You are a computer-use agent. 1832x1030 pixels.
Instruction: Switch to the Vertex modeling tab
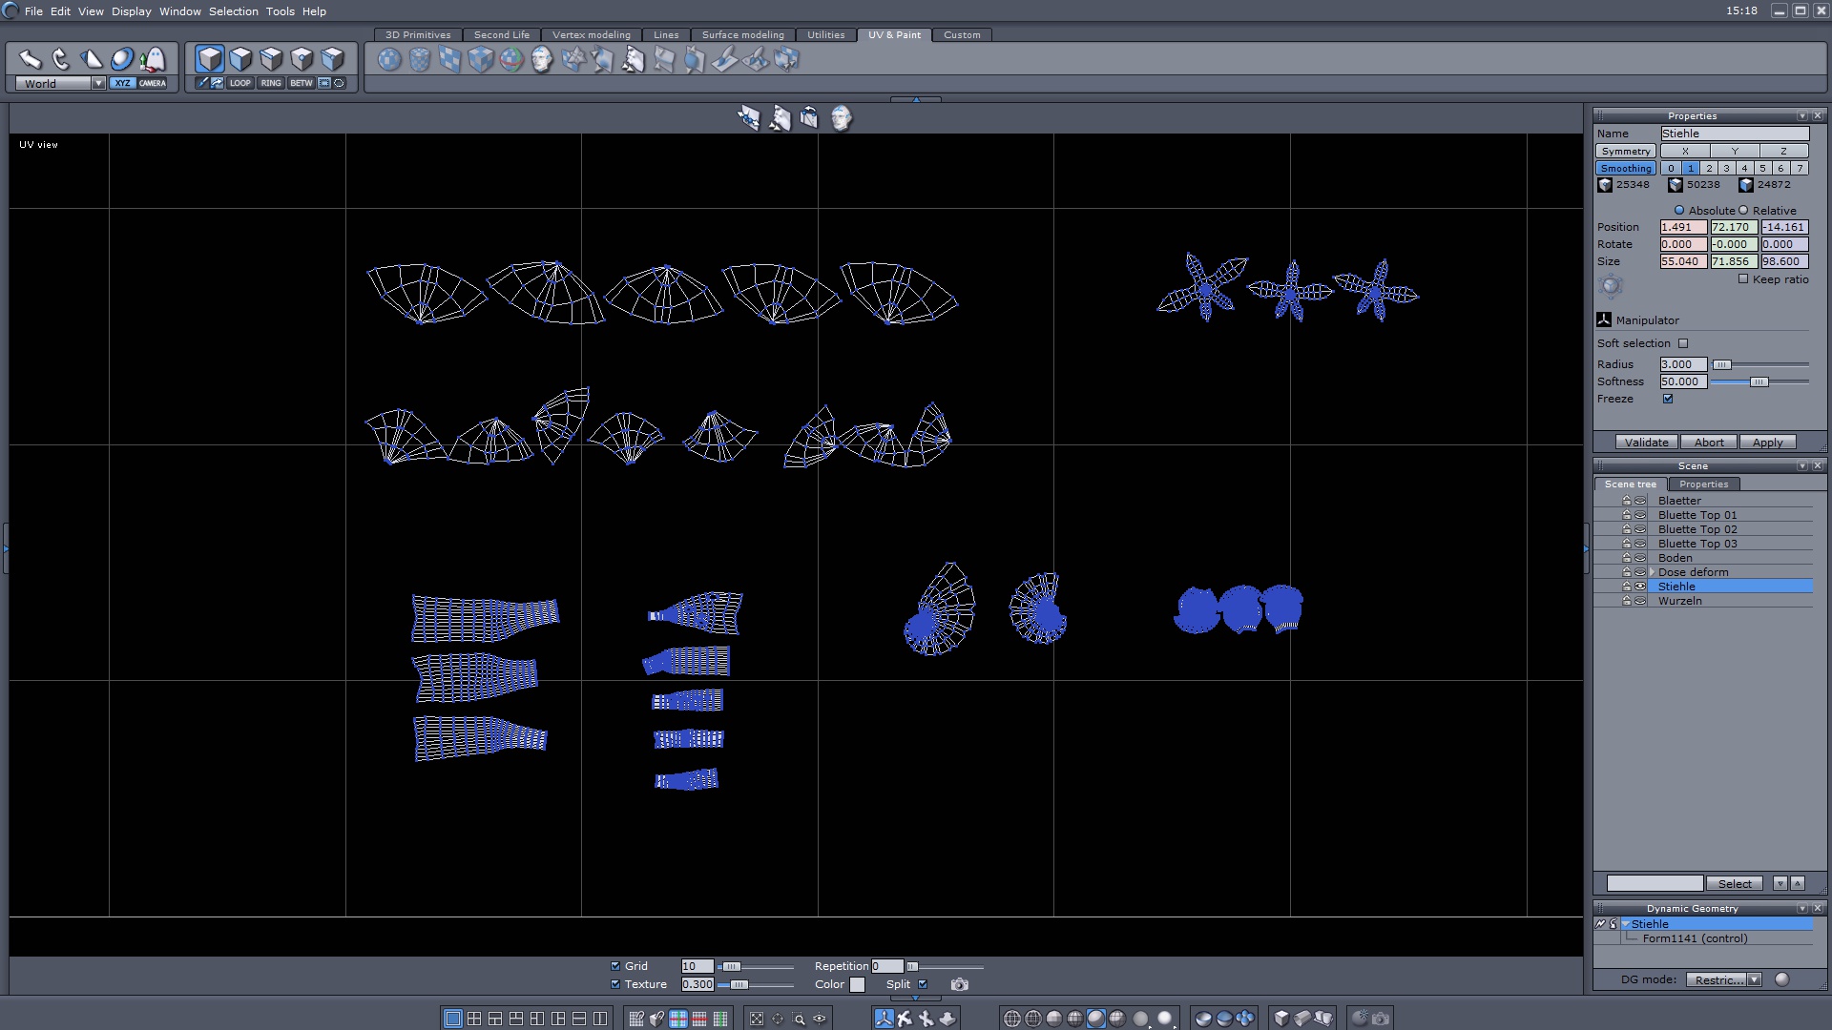coord(592,35)
